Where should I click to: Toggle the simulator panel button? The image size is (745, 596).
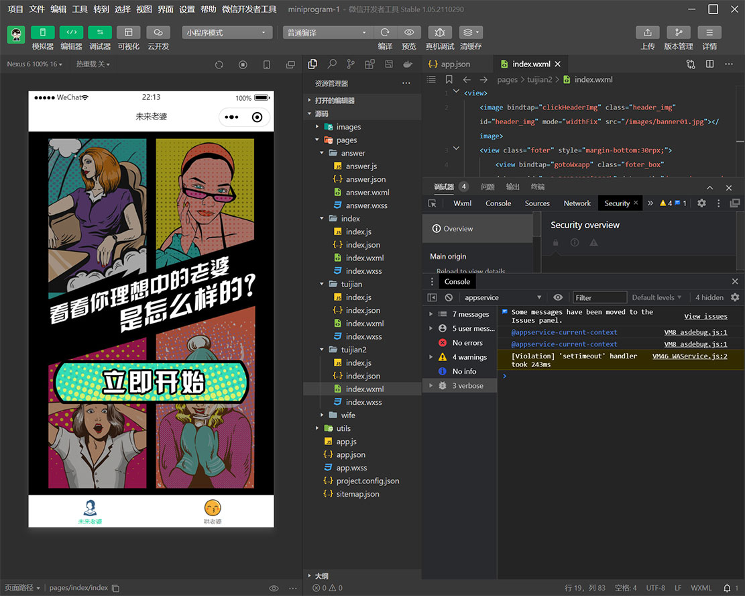click(x=43, y=33)
